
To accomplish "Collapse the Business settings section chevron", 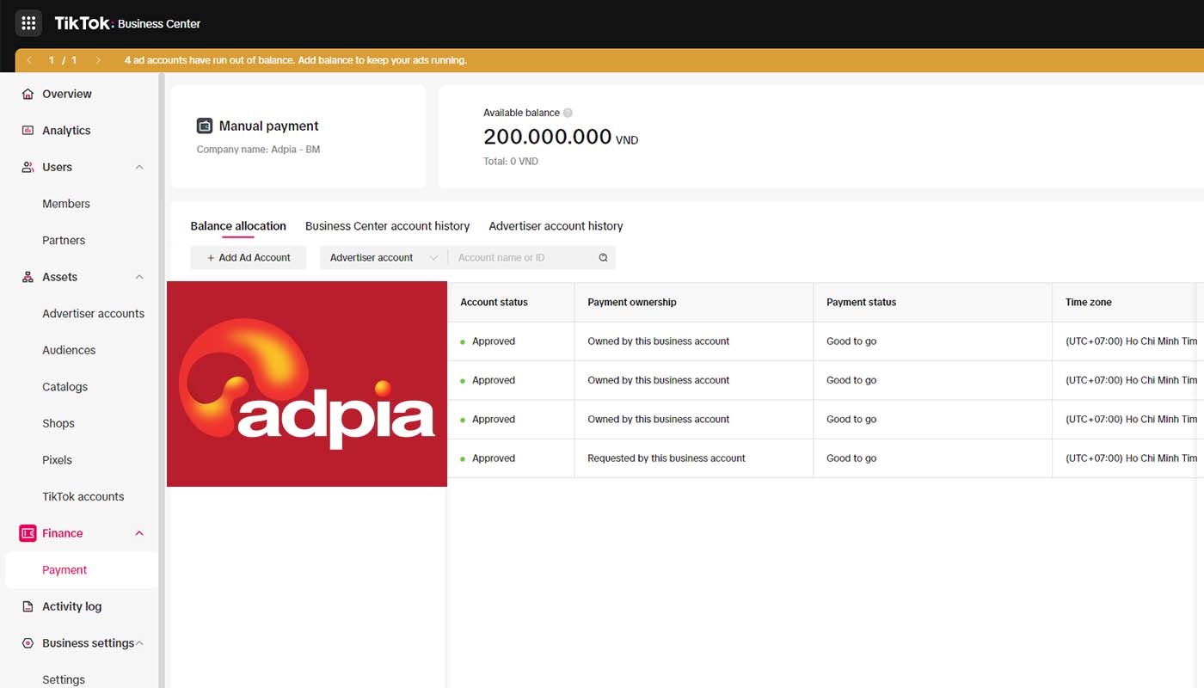I will coord(139,643).
